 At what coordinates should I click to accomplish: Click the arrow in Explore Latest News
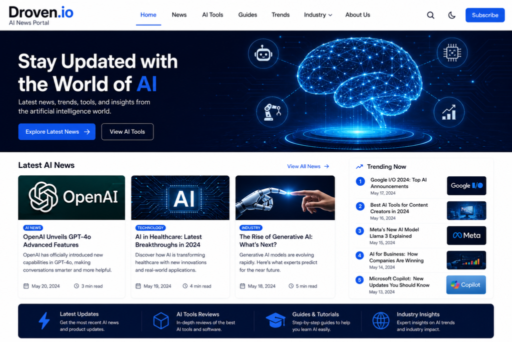point(87,132)
